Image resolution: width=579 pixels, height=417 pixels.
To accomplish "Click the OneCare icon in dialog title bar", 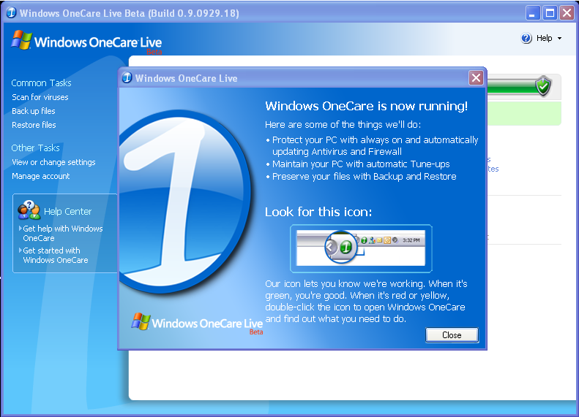I will point(127,77).
